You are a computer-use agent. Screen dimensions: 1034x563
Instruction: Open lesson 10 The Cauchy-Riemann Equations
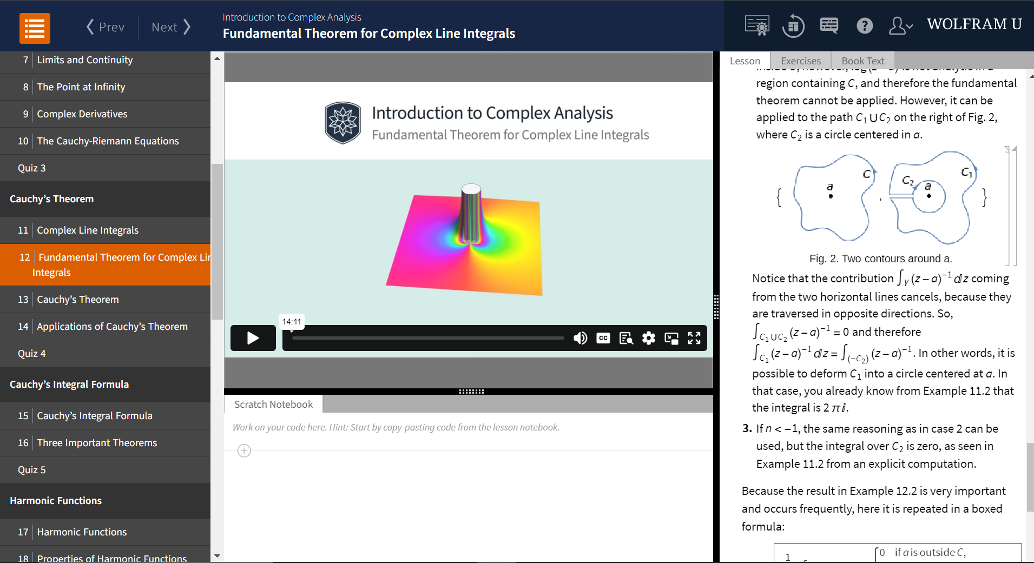click(105, 141)
